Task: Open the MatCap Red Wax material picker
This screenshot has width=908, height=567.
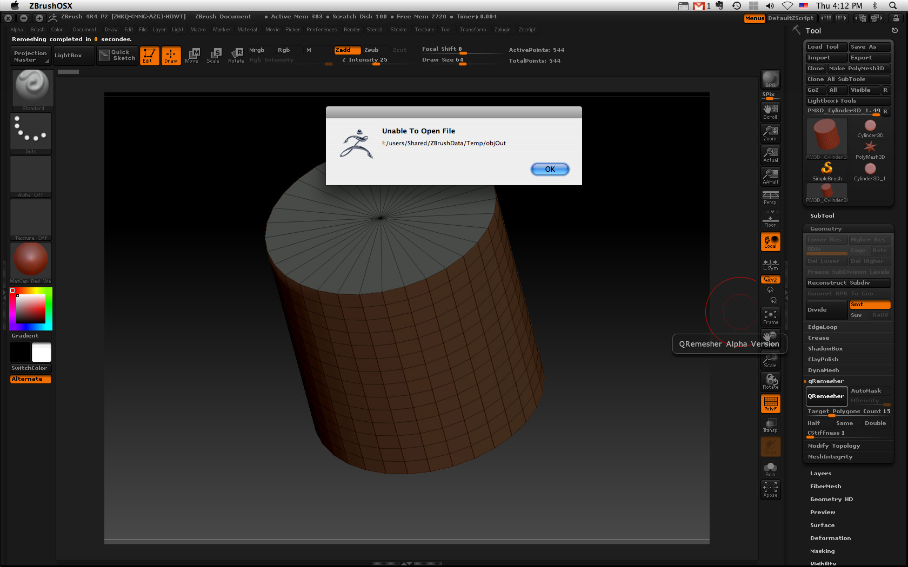Action: tap(31, 263)
